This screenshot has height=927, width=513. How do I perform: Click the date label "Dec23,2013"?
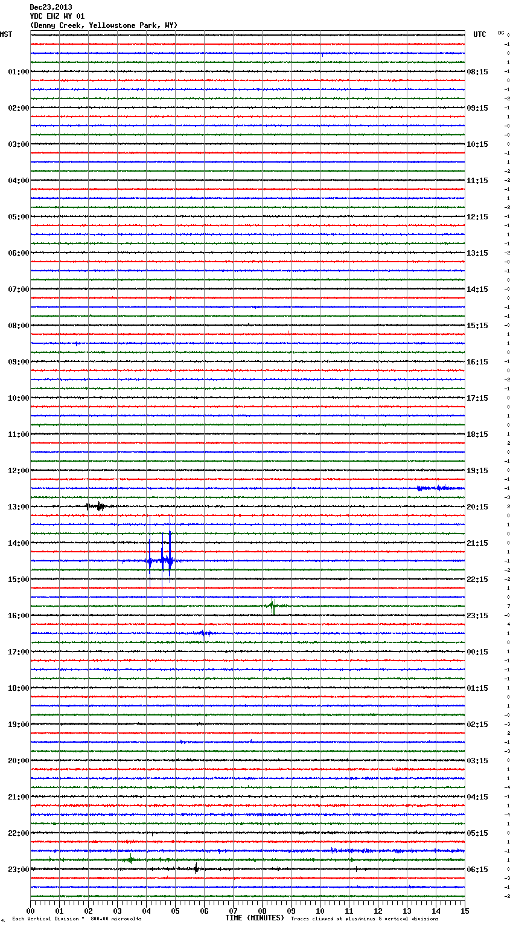pos(51,7)
